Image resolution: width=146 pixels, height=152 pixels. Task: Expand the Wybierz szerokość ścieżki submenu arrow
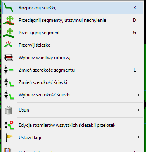coord(139,95)
